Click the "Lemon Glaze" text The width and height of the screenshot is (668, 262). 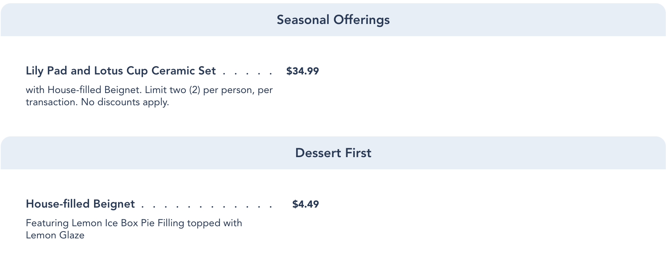tap(55, 236)
